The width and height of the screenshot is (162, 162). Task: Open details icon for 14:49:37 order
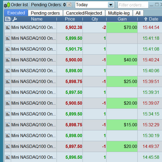[x=8, y=146]
